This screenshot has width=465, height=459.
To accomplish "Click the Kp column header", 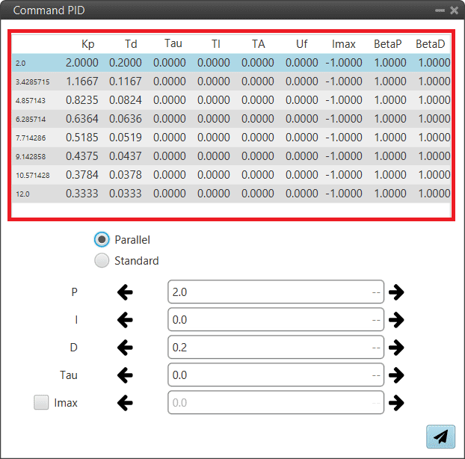I will tap(87, 44).
